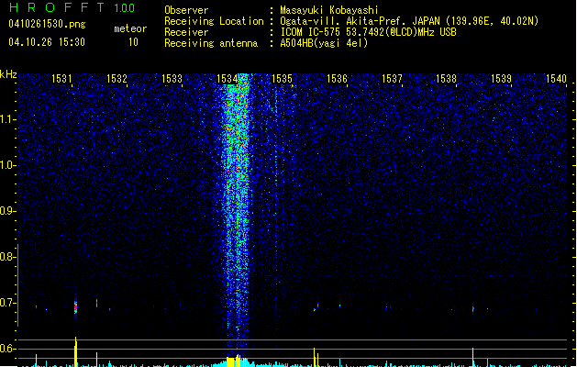Image resolution: width=577 pixels, height=367 pixels.
Task: Click the antenna A504HB(yagi 4el) text
Action: 324,43
